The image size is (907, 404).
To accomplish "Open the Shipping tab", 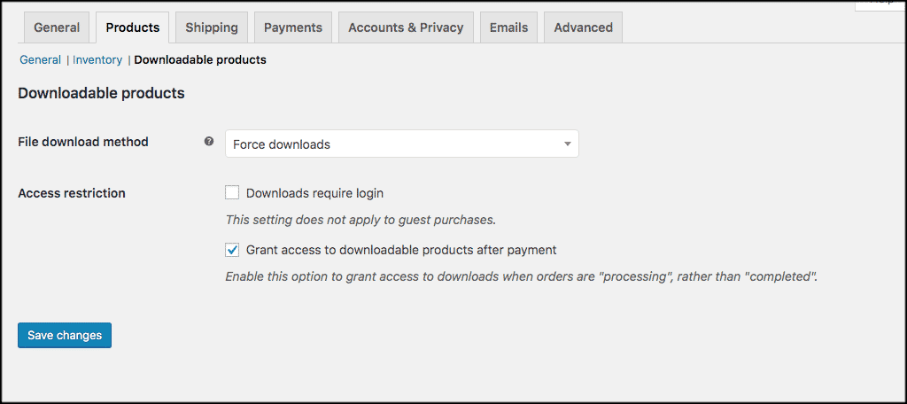I will (212, 27).
